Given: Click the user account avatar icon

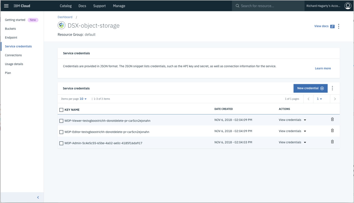Looking at the screenshot, I should pos(348,6).
